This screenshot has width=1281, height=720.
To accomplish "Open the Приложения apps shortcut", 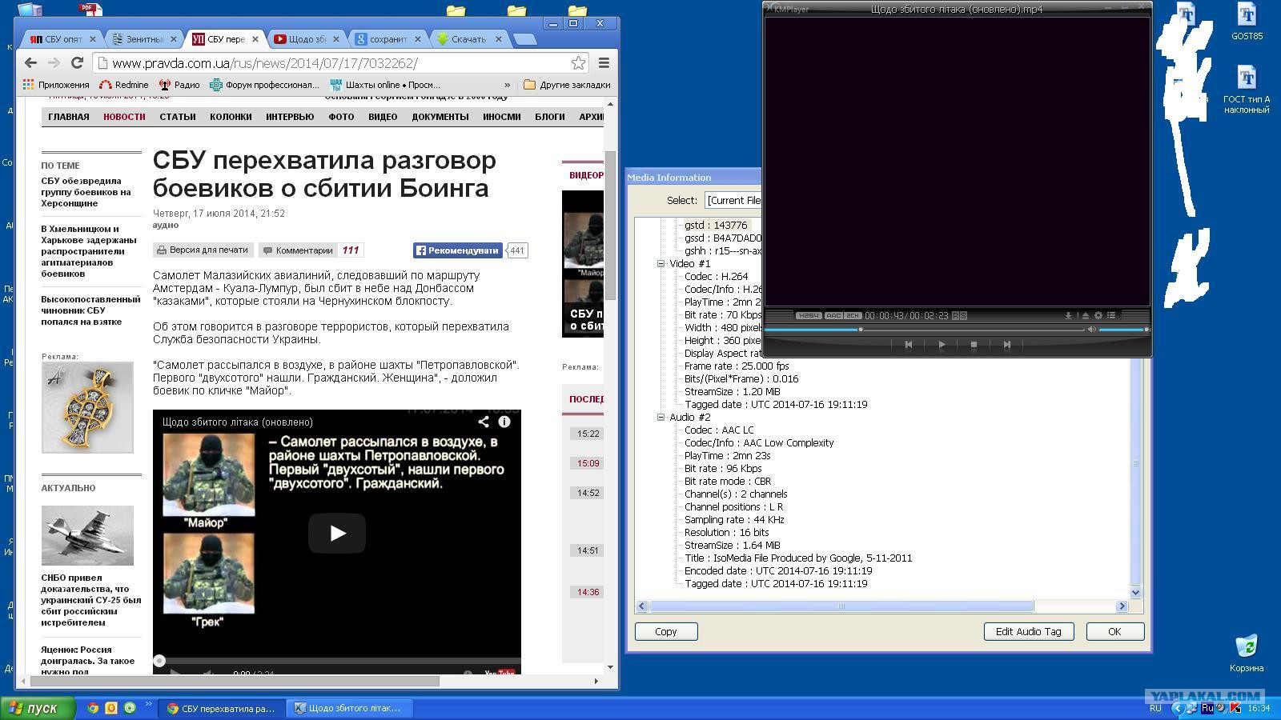I will click(56, 85).
